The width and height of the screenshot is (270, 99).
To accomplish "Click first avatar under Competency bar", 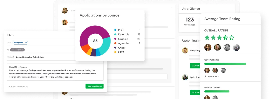I will (207, 70).
